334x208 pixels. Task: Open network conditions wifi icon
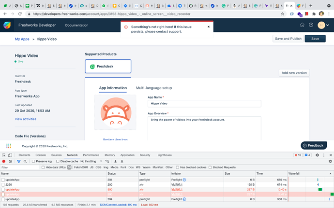pos(107,161)
